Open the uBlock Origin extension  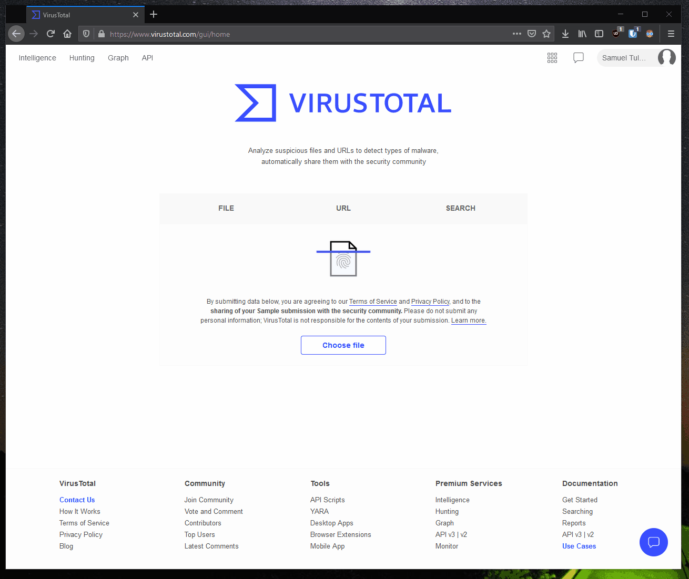point(616,33)
